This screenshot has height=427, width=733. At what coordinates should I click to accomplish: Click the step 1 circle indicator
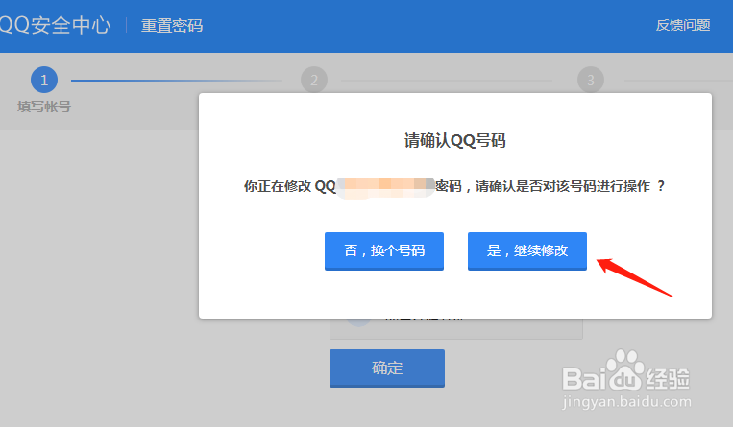coord(44,80)
